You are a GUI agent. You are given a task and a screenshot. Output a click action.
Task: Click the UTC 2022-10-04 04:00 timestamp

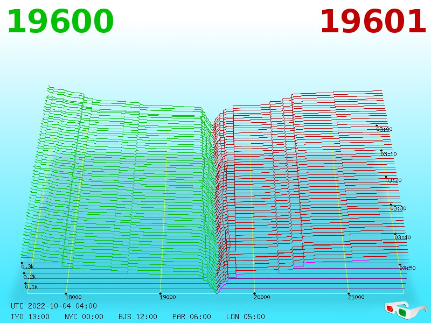click(54, 306)
